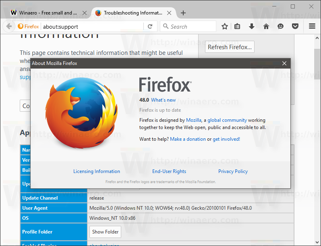Click the magnifier icon in search box
The height and width of the screenshot is (246, 321).
pos(166,26)
